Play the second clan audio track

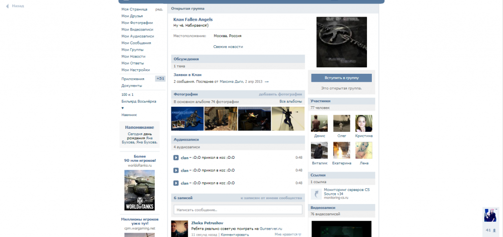[176, 170]
